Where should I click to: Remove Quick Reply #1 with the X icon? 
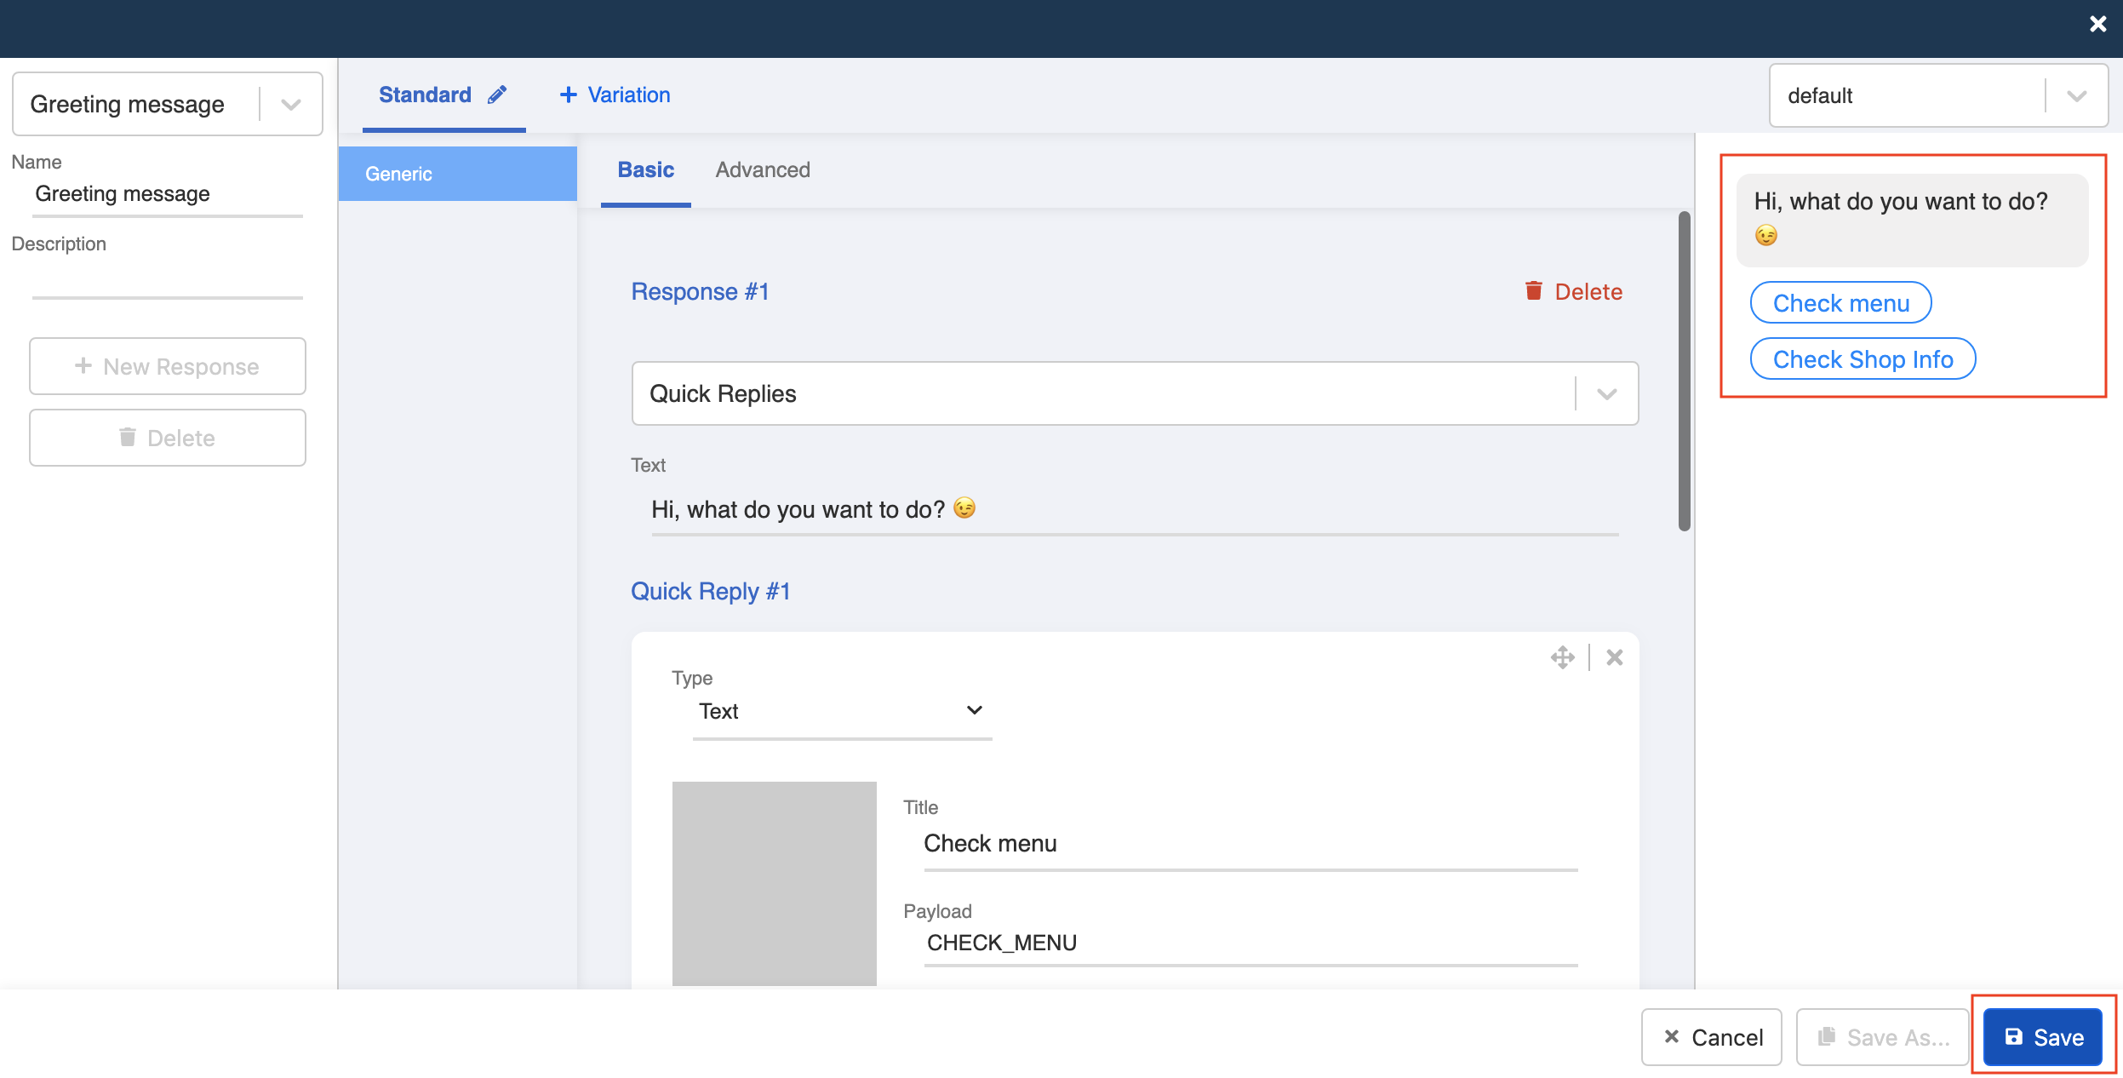click(1614, 657)
